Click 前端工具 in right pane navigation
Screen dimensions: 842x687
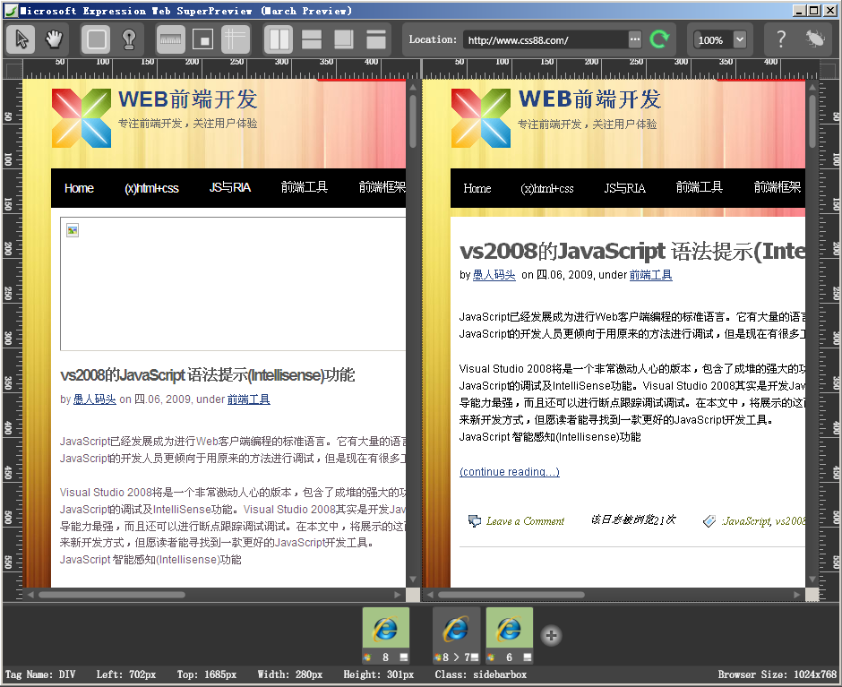pyautogui.click(x=700, y=187)
